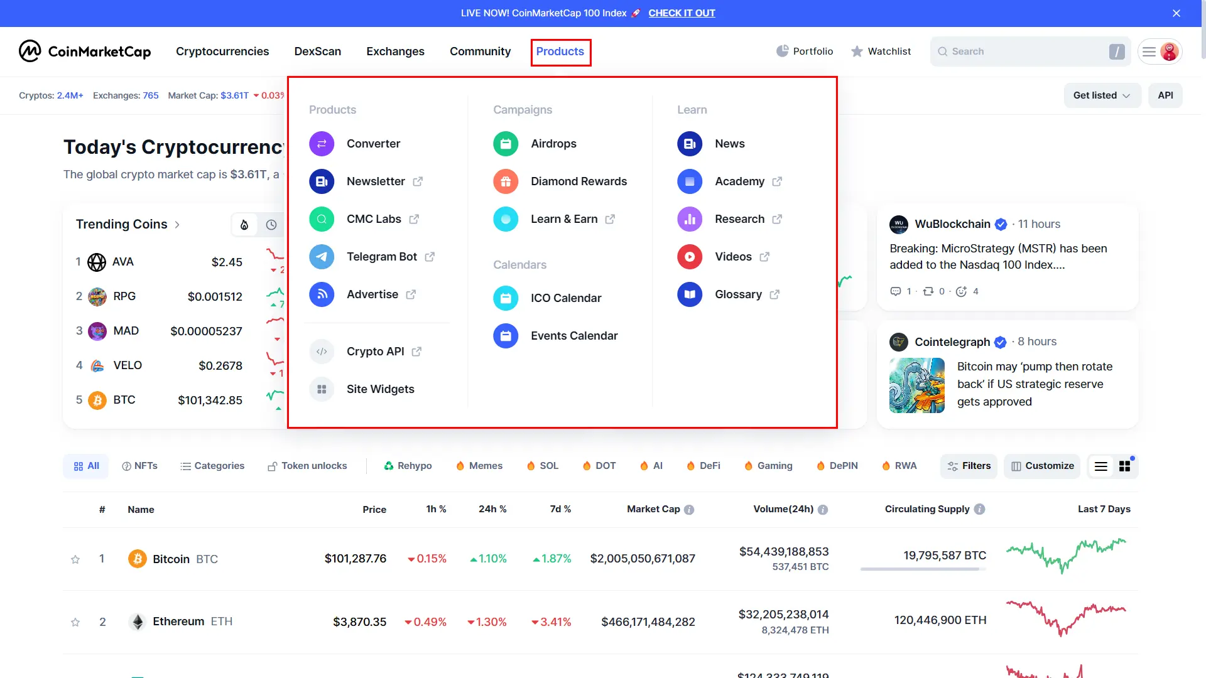Click the News icon under Learn

[x=690, y=143]
